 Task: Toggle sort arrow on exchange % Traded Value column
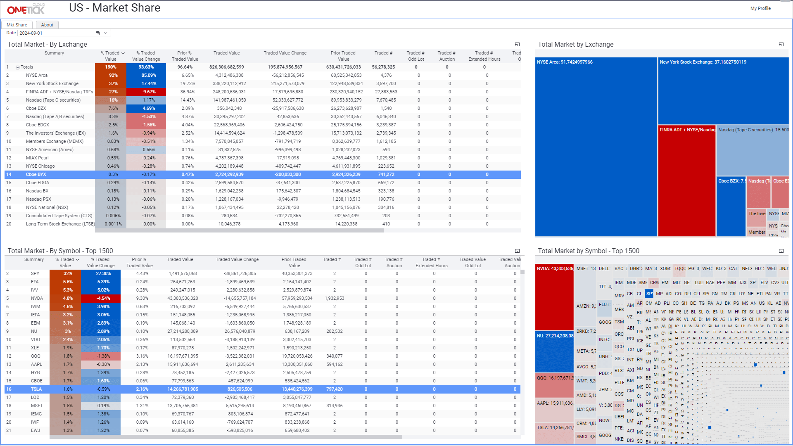[x=123, y=53]
